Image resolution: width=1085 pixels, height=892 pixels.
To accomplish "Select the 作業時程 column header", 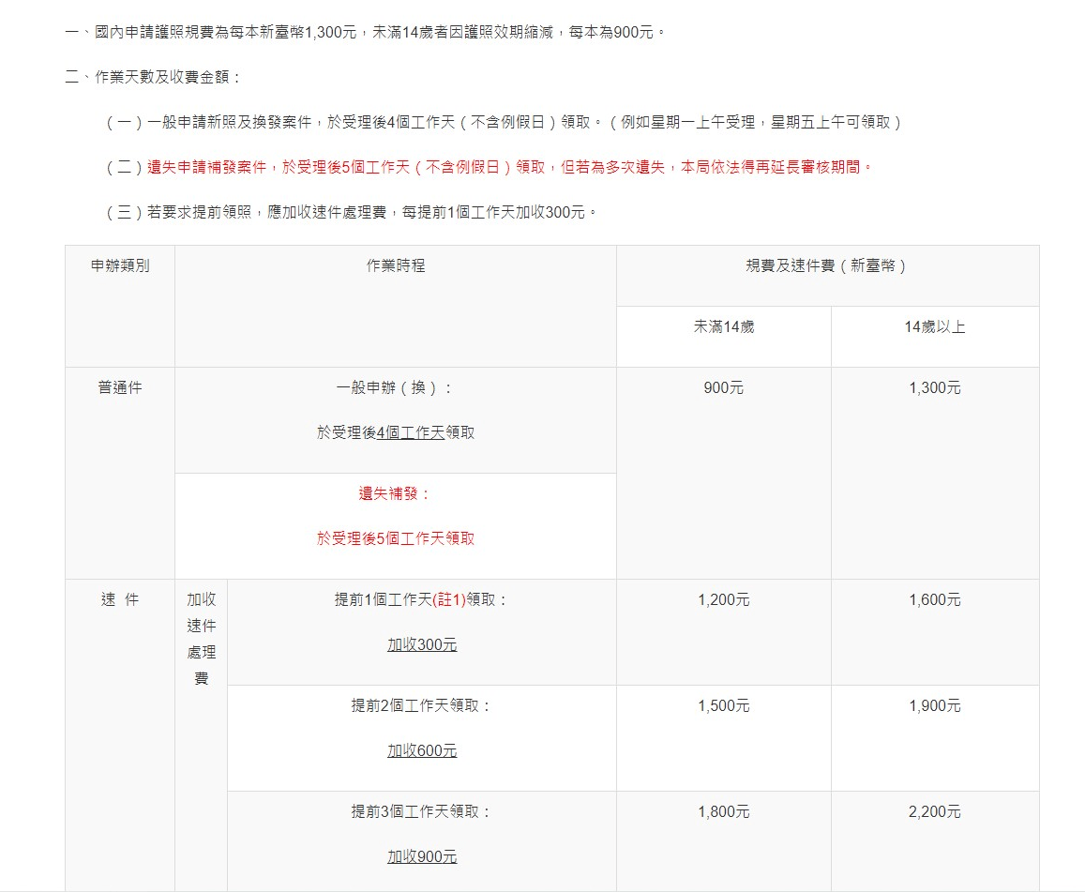I will coord(395,266).
